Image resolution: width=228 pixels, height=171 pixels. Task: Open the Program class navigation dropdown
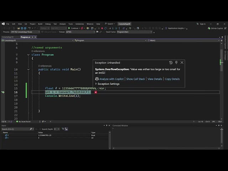110,40
